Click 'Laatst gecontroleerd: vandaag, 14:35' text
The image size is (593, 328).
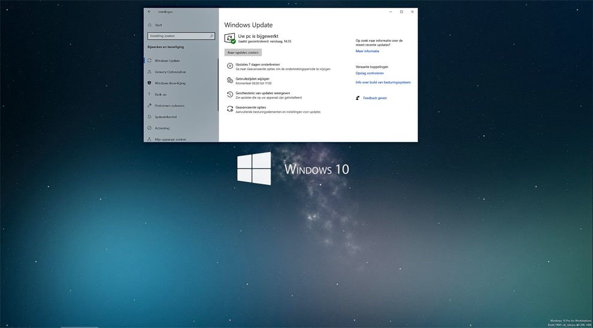click(x=265, y=41)
